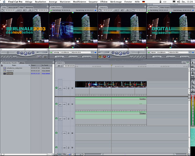Click the Timeline playhead marker in the ruler
195x156 pixels.
111,65
